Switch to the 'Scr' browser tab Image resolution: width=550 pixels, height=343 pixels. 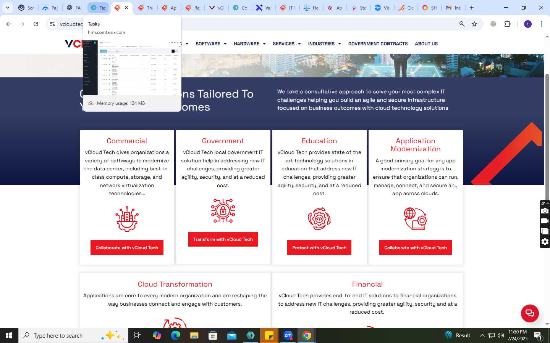26,8
